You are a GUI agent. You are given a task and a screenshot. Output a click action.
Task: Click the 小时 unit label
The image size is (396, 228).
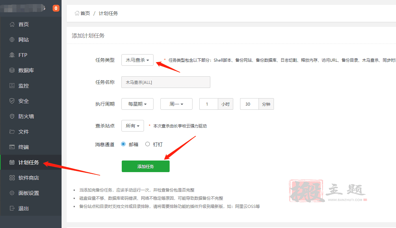[x=225, y=104]
